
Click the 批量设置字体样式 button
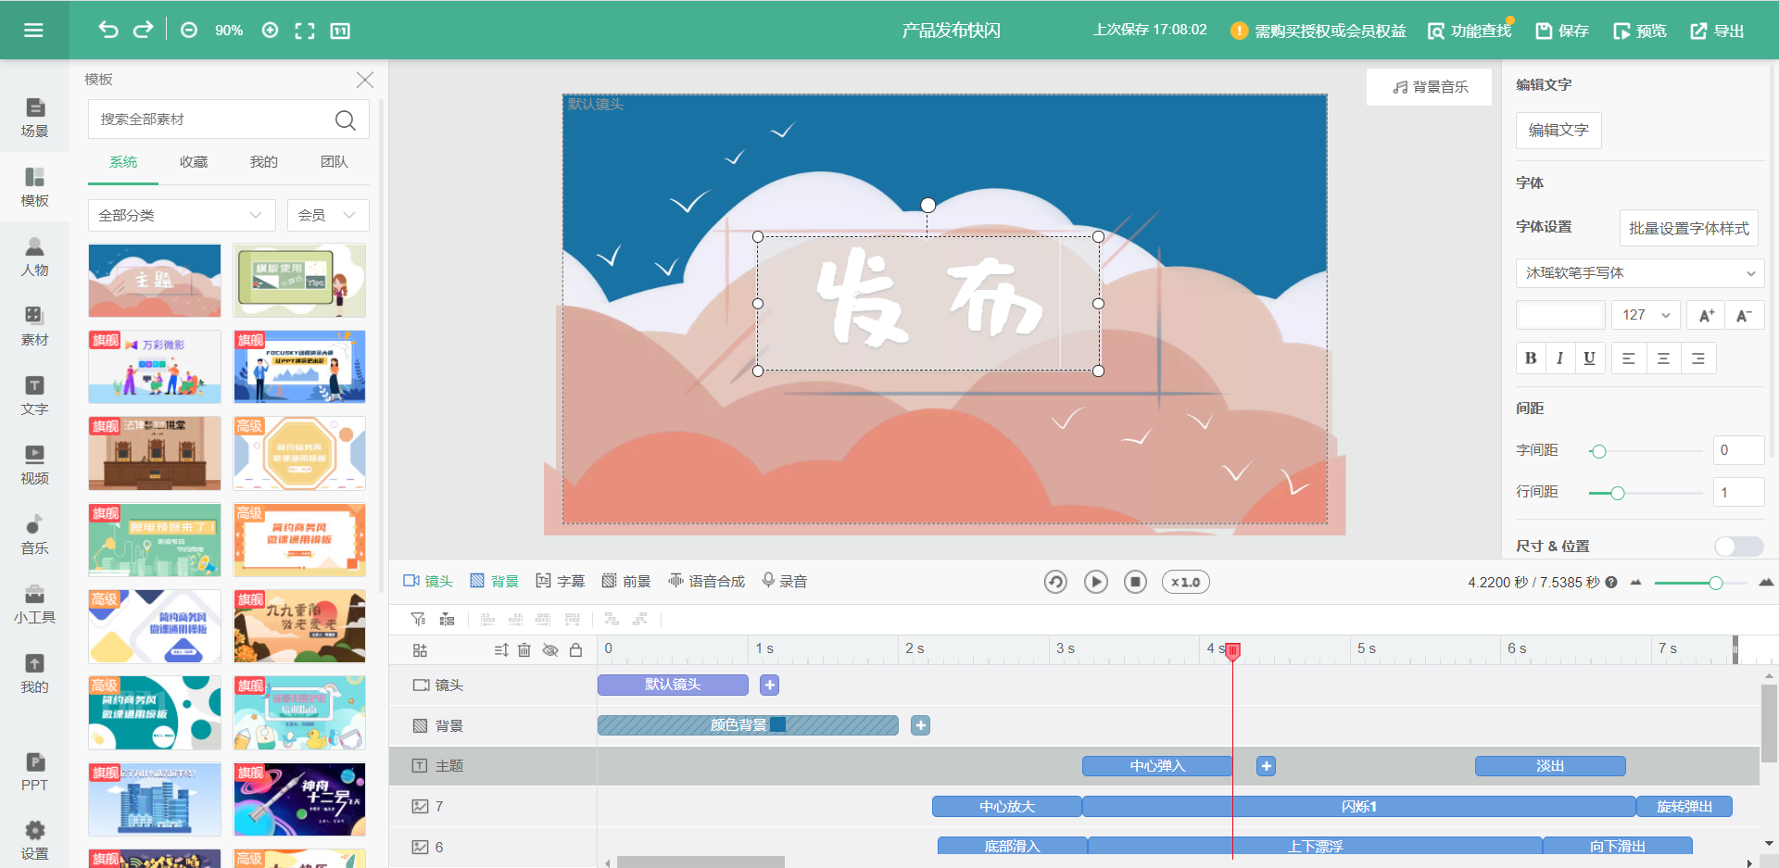(1688, 227)
